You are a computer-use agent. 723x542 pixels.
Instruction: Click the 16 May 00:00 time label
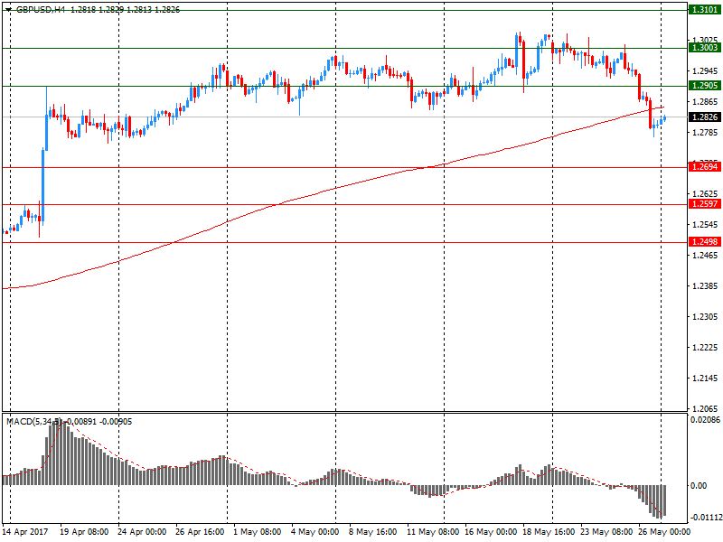click(x=491, y=532)
